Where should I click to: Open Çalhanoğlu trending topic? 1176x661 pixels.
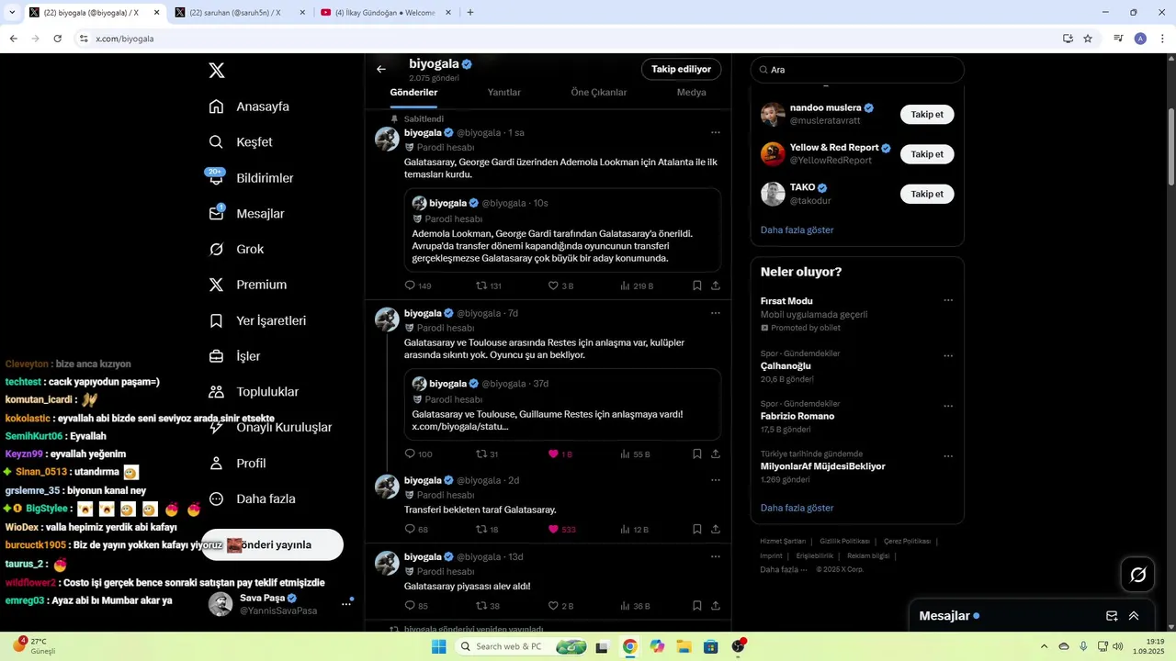[857, 366]
